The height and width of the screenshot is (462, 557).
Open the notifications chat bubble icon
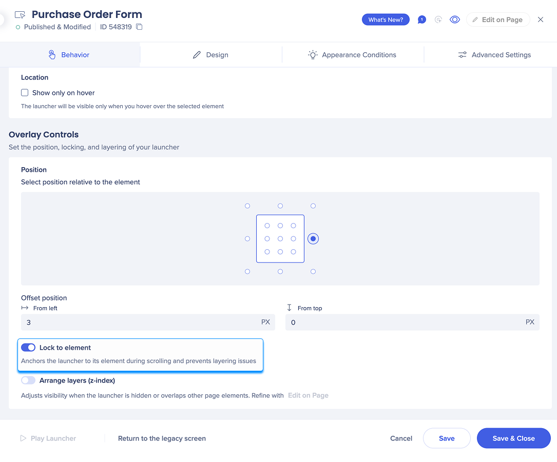(421, 20)
